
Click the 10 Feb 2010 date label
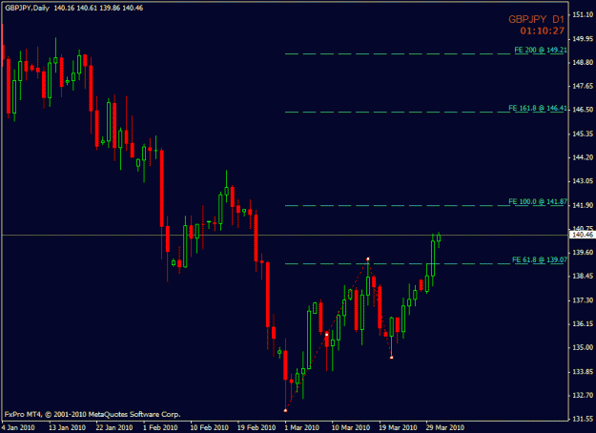(209, 427)
